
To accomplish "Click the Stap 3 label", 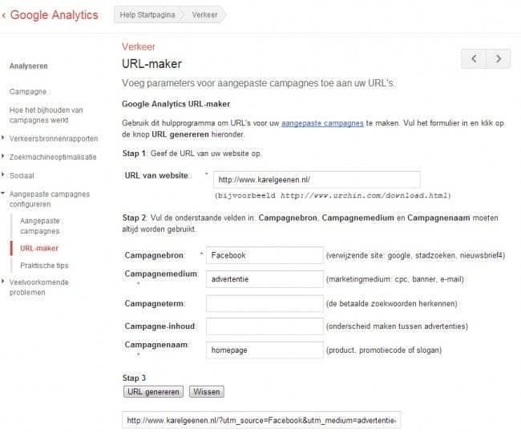I will click(x=134, y=378).
